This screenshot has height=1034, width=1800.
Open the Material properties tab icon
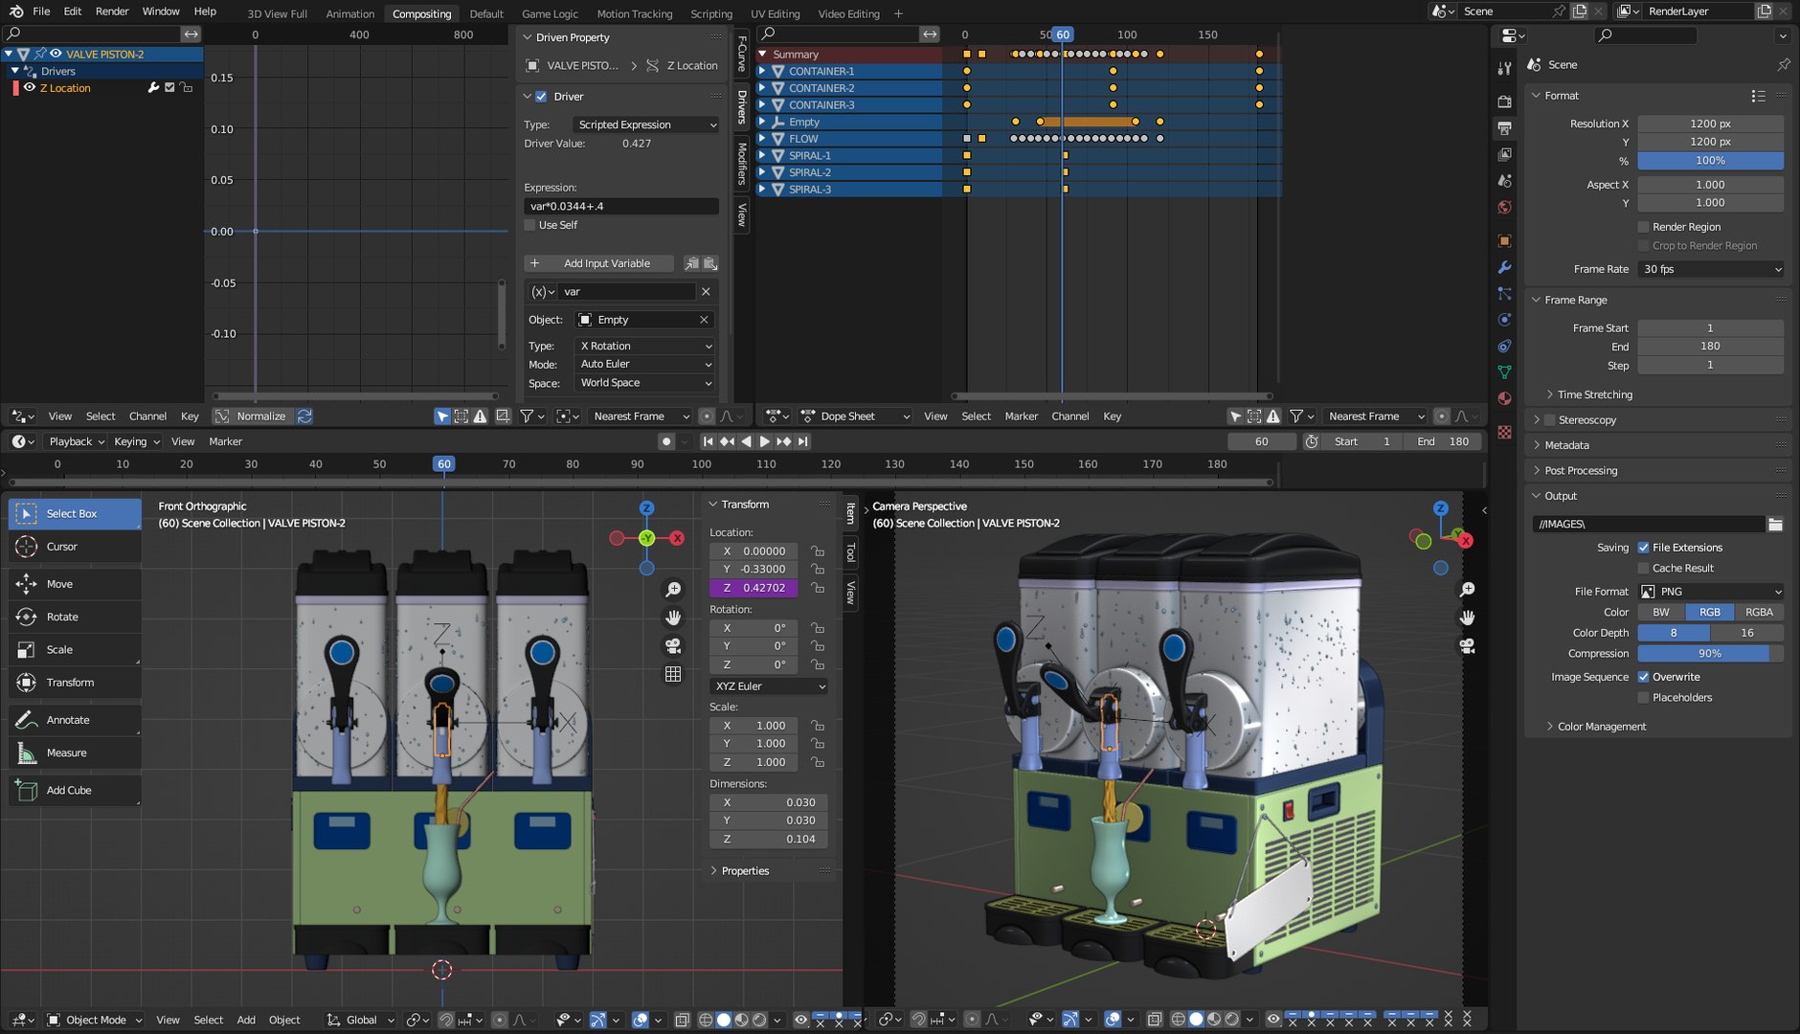coord(1504,398)
